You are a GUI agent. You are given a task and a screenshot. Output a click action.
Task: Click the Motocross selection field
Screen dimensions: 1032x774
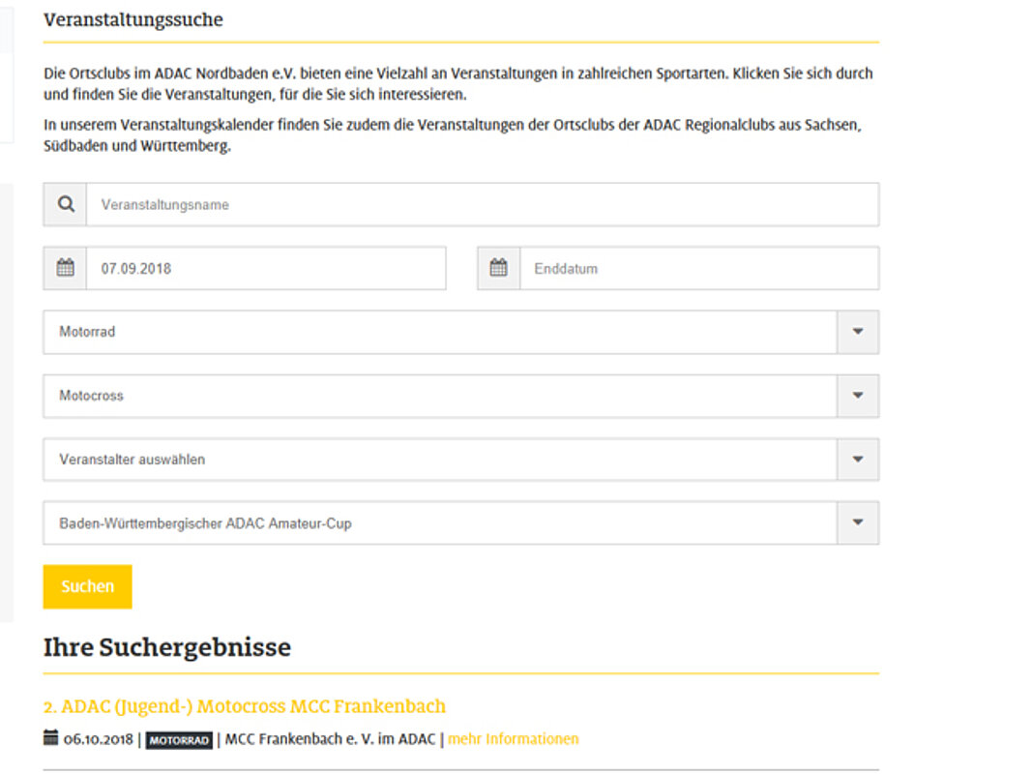coord(440,396)
